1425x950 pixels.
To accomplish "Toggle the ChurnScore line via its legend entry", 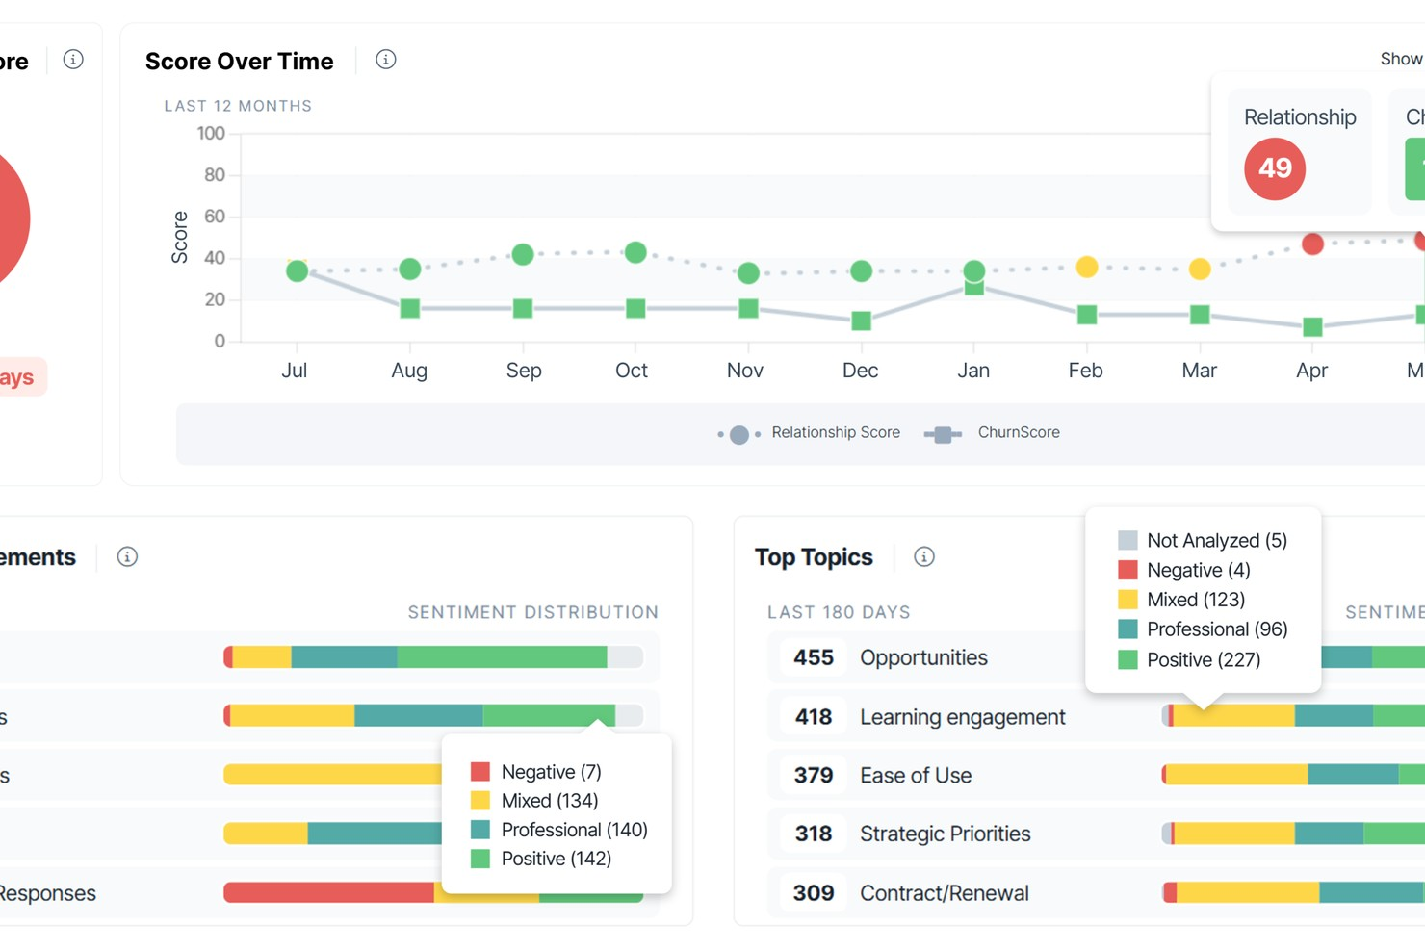I will pyautogui.click(x=1018, y=432).
